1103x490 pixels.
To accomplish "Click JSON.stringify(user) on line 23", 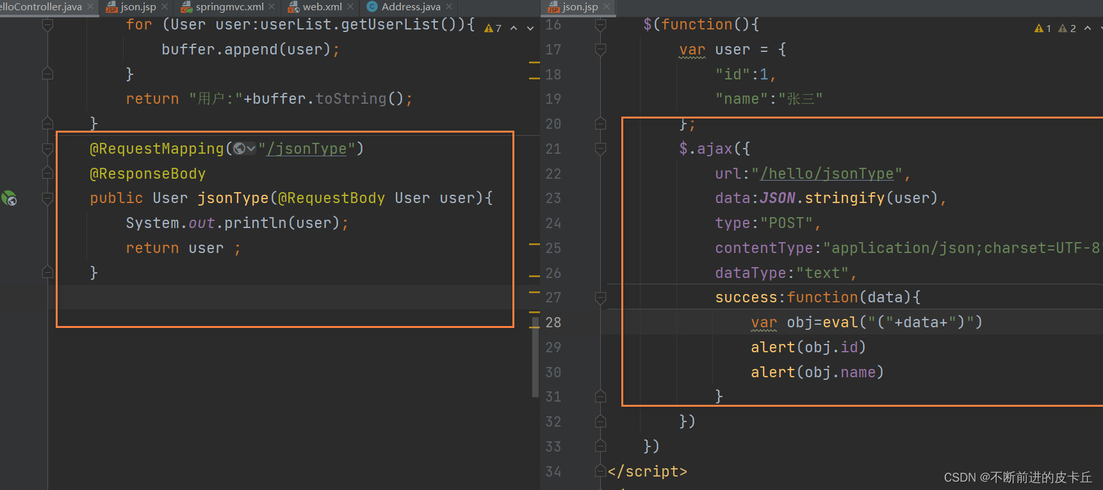I will coord(849,198).
